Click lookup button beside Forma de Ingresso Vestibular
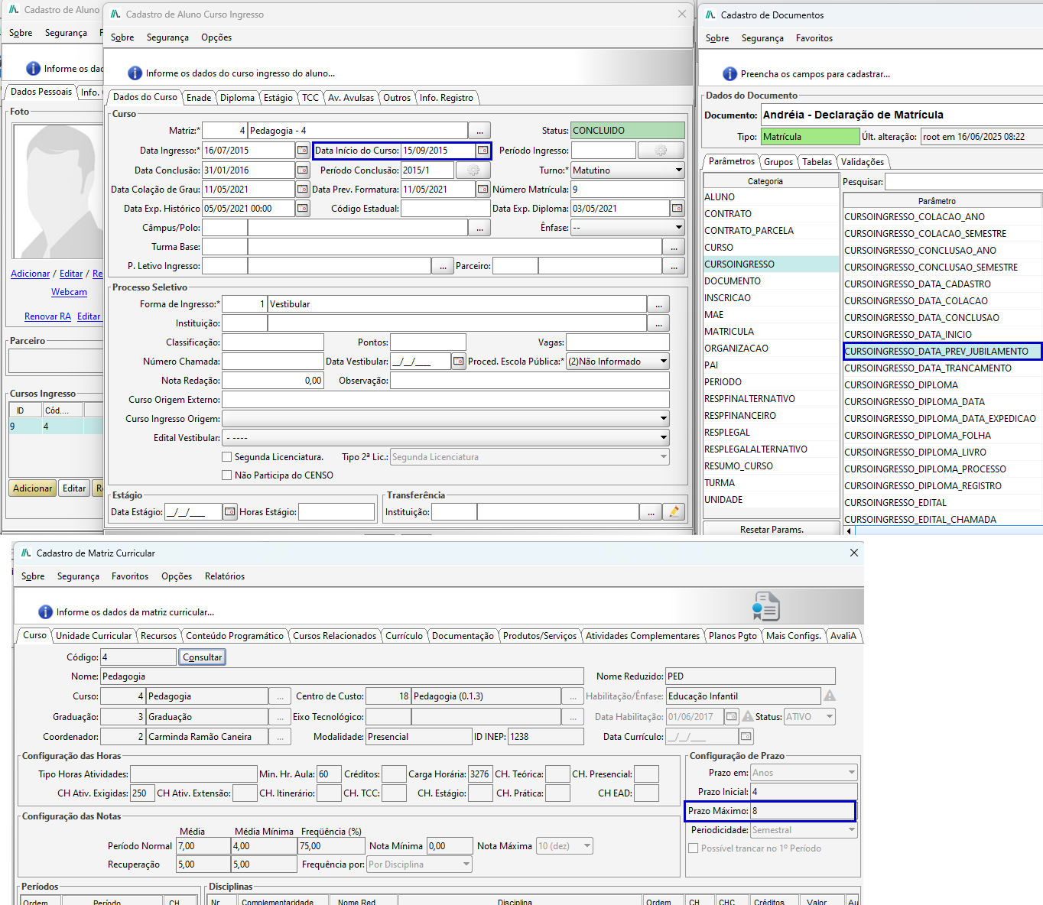 click(658, 304)
